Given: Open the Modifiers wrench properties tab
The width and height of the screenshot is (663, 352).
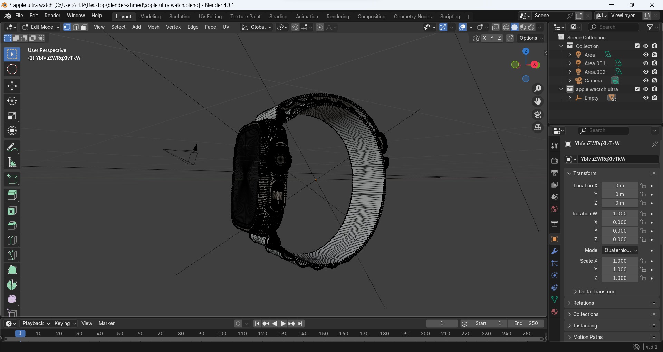Looking at the screenshot, I should 555,251.
